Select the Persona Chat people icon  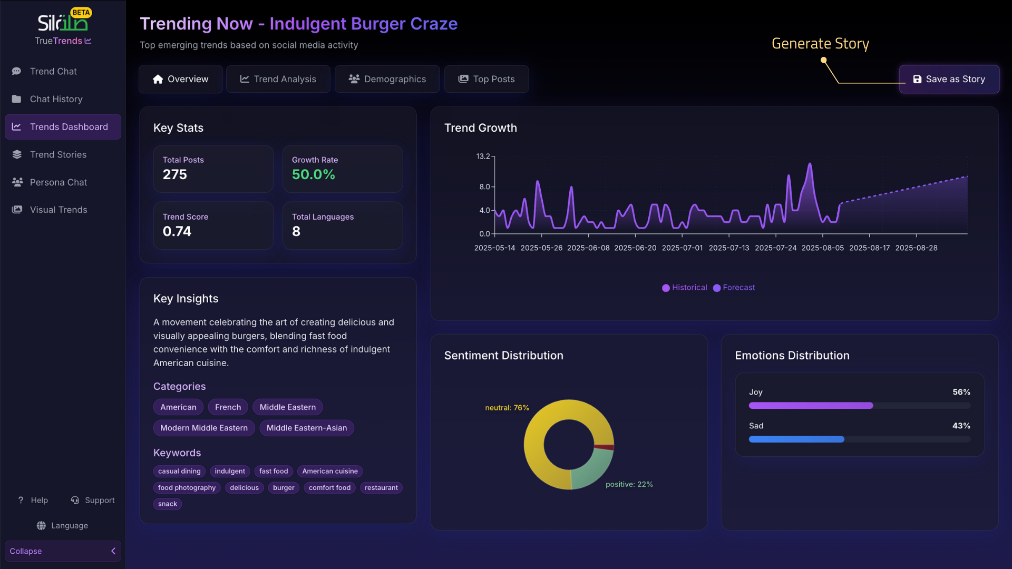click(x=17, y=182)
